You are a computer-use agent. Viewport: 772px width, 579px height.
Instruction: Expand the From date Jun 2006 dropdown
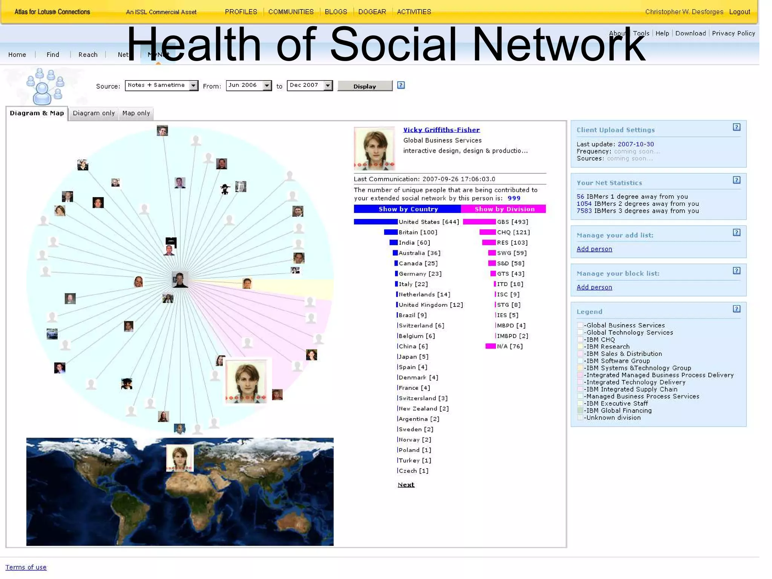(x=267, y=86)
